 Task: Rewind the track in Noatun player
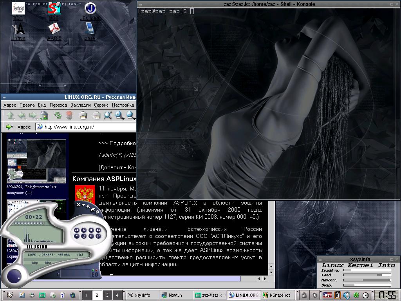76,230
